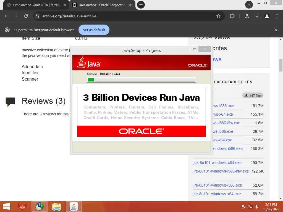
Task: Download all 147 files button
Action: pos(253,96)
